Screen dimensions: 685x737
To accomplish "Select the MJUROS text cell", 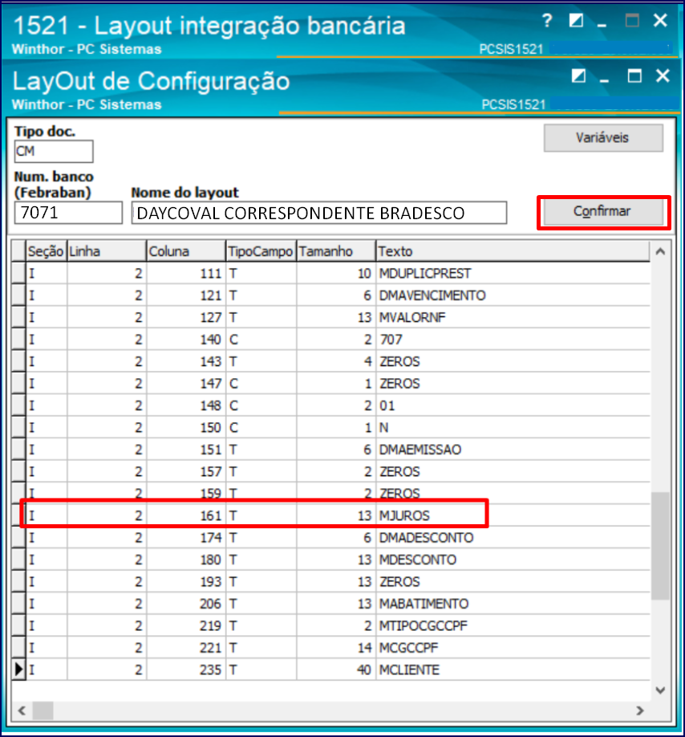I will 513,515.
